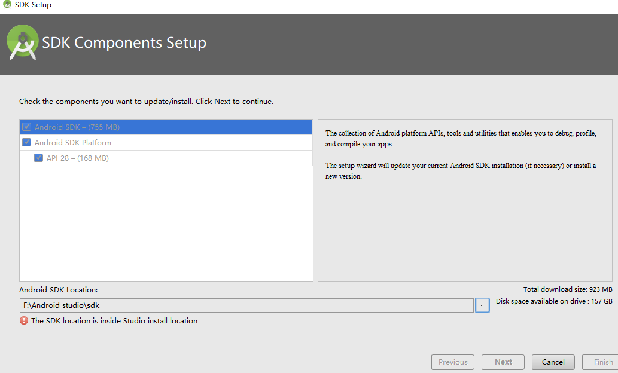Click the 'Android SDK Location:' label

click(59, 289)
